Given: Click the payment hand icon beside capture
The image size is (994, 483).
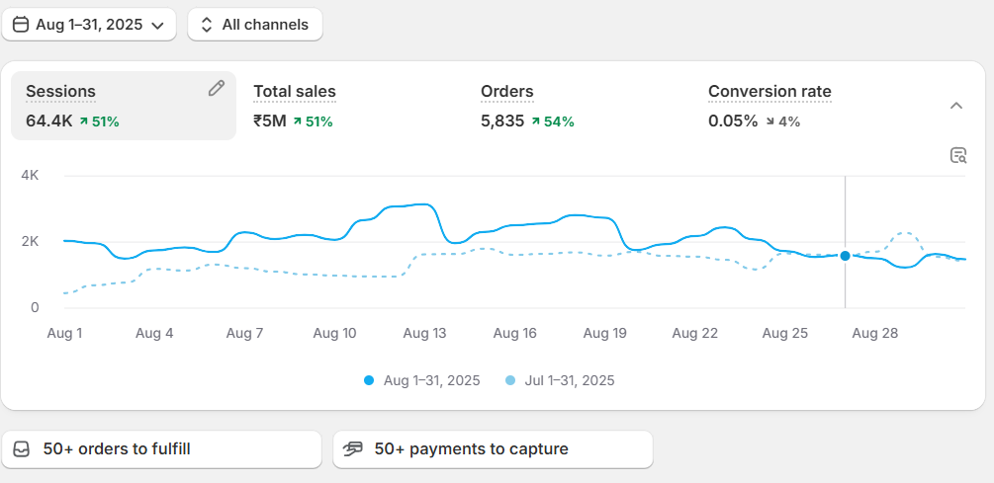Looking at the screenshot, I should click(353, 449).
